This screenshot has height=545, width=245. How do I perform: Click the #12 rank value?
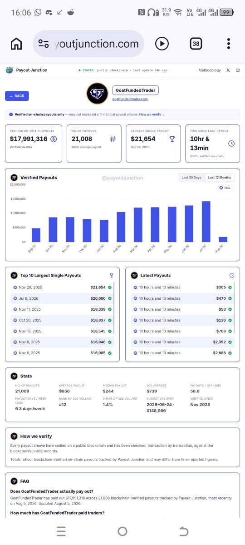click(63, 404)
